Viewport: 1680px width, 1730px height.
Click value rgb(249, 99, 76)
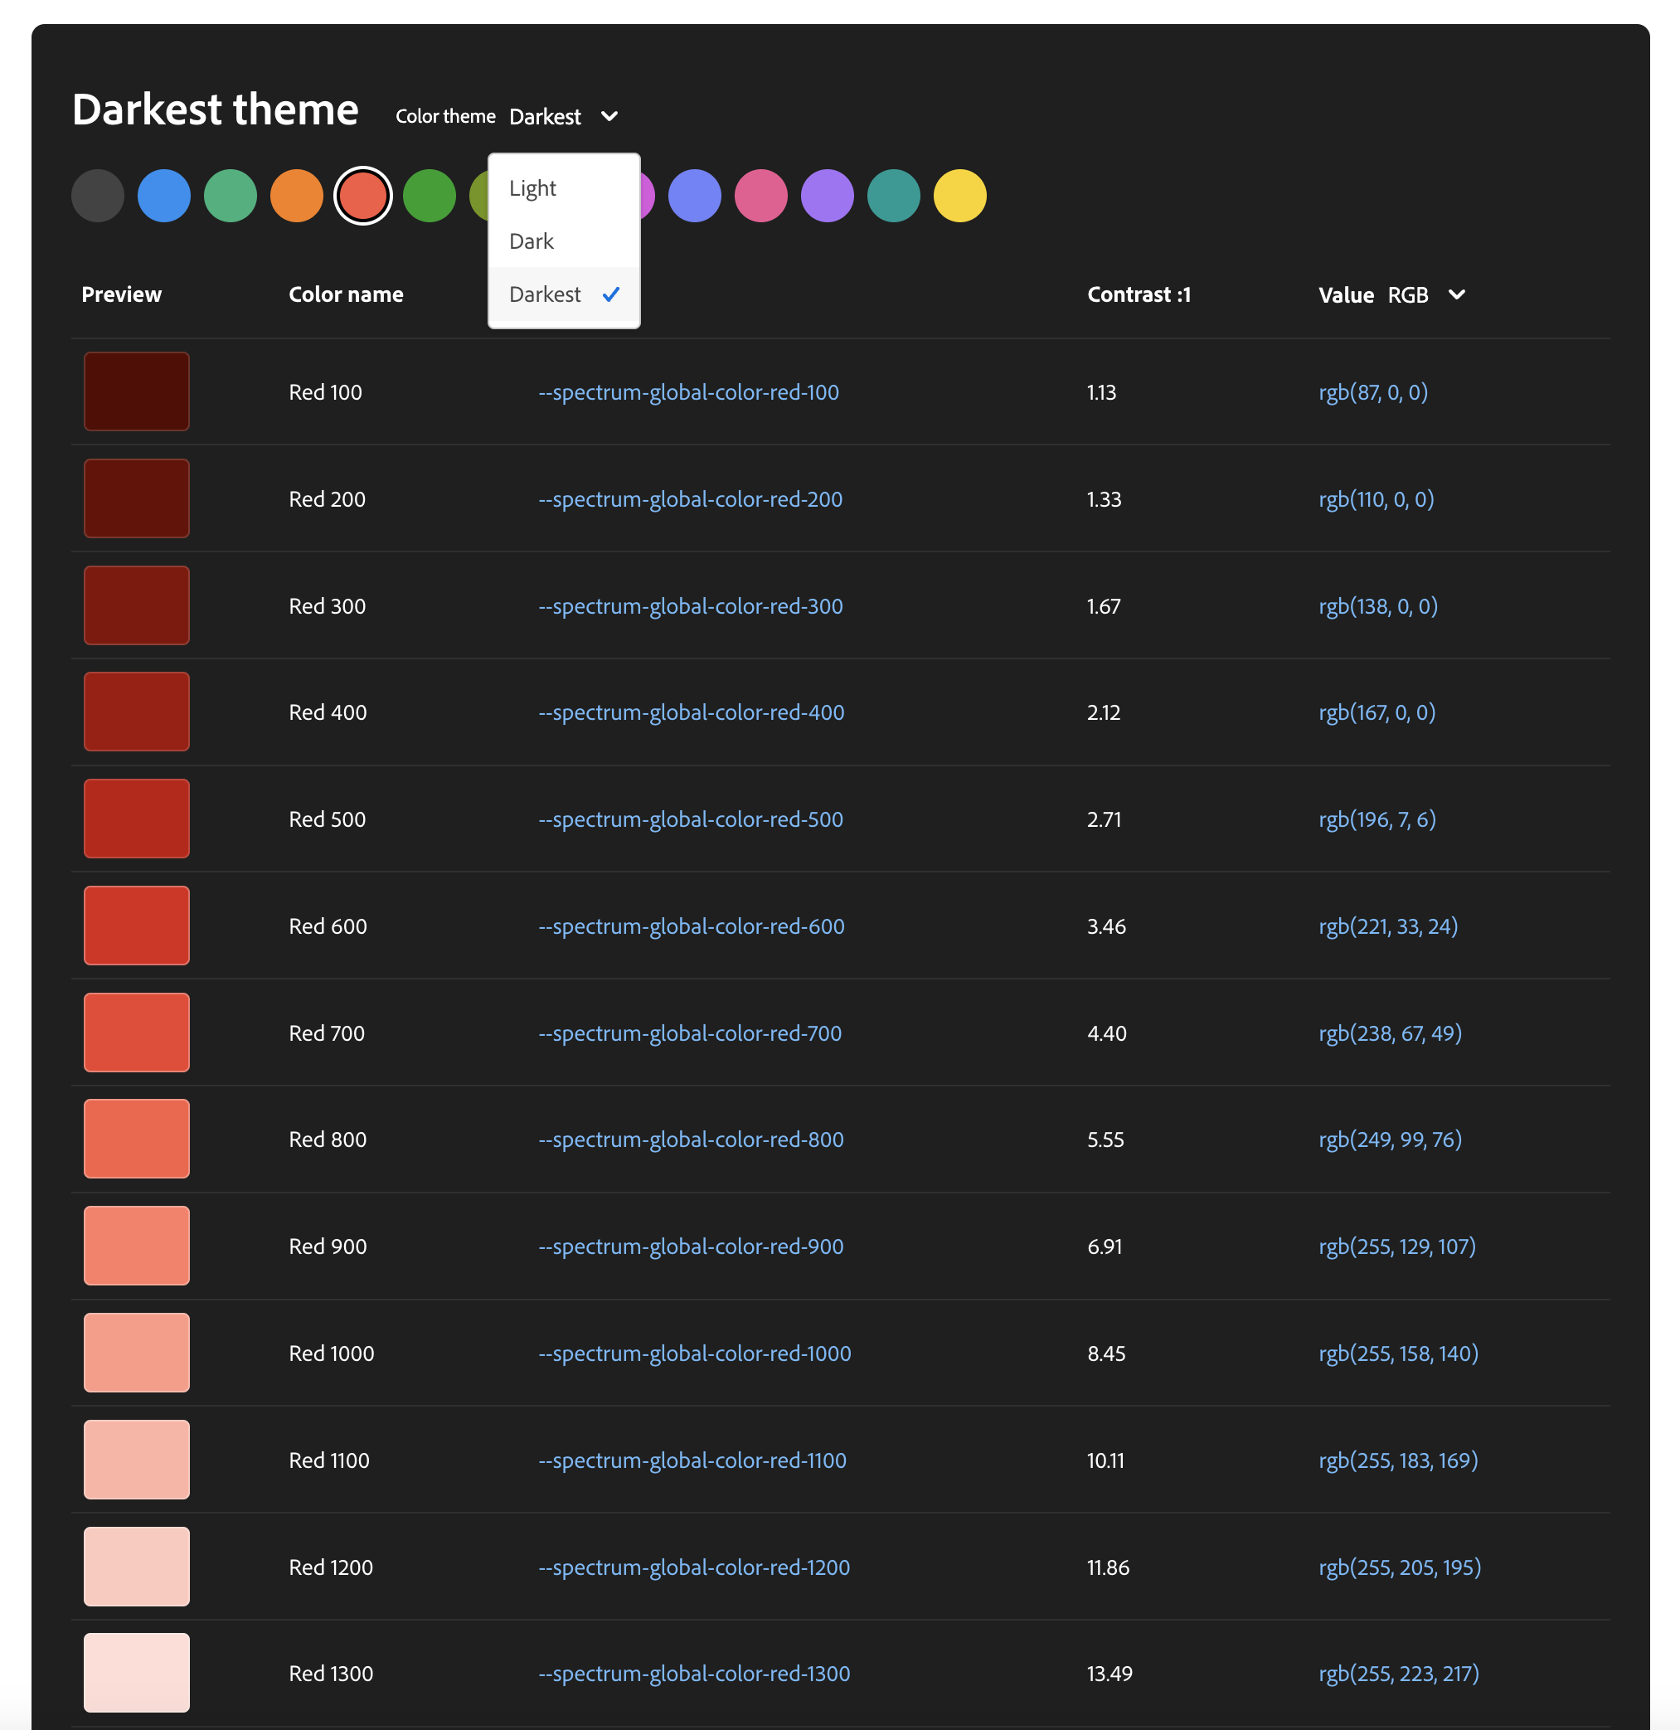coord(1391,1140)
